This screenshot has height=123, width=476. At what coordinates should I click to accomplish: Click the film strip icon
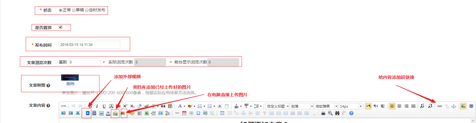coord(94,113)
